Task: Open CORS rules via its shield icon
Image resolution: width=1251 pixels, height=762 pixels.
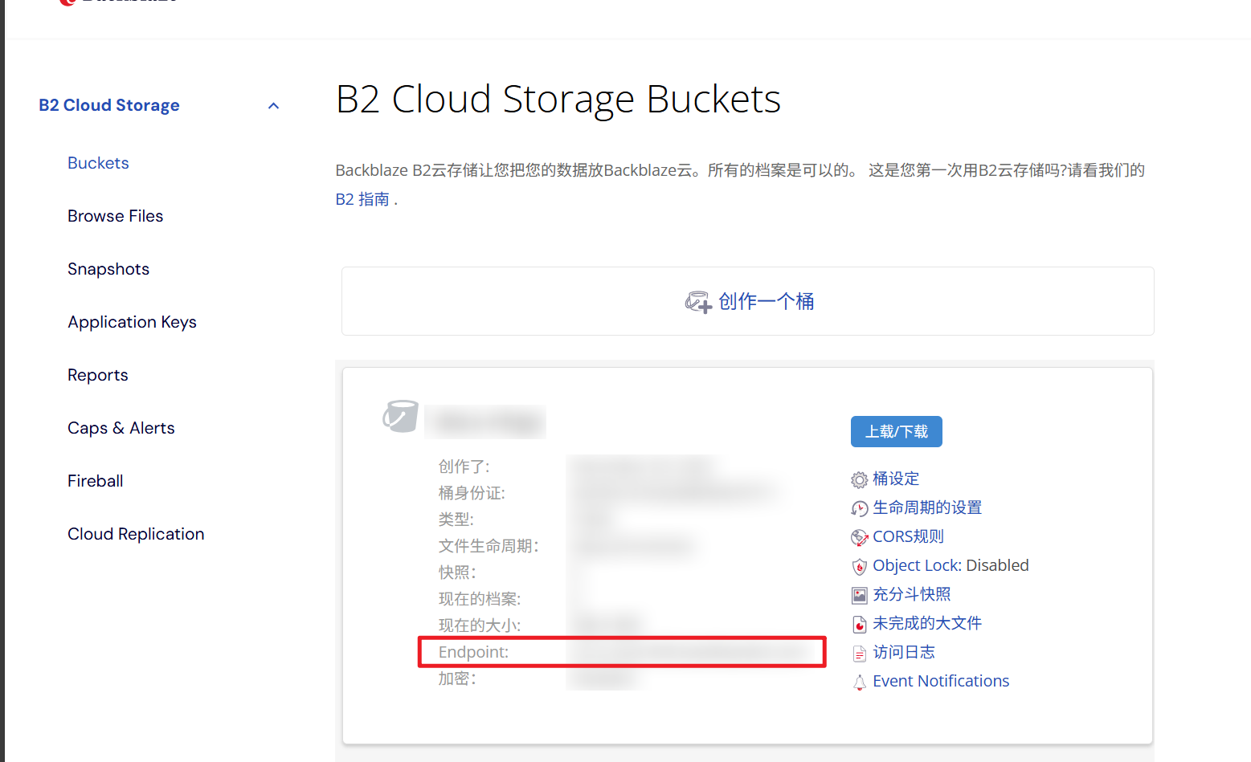Action: (x=859, y=536)
